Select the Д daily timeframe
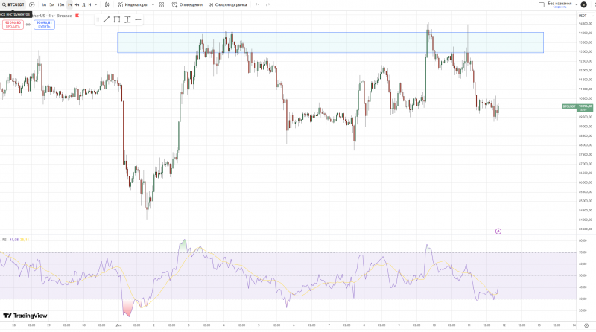Image resolution: width=596 pixels, height=332 pixels. pos(84,5)
